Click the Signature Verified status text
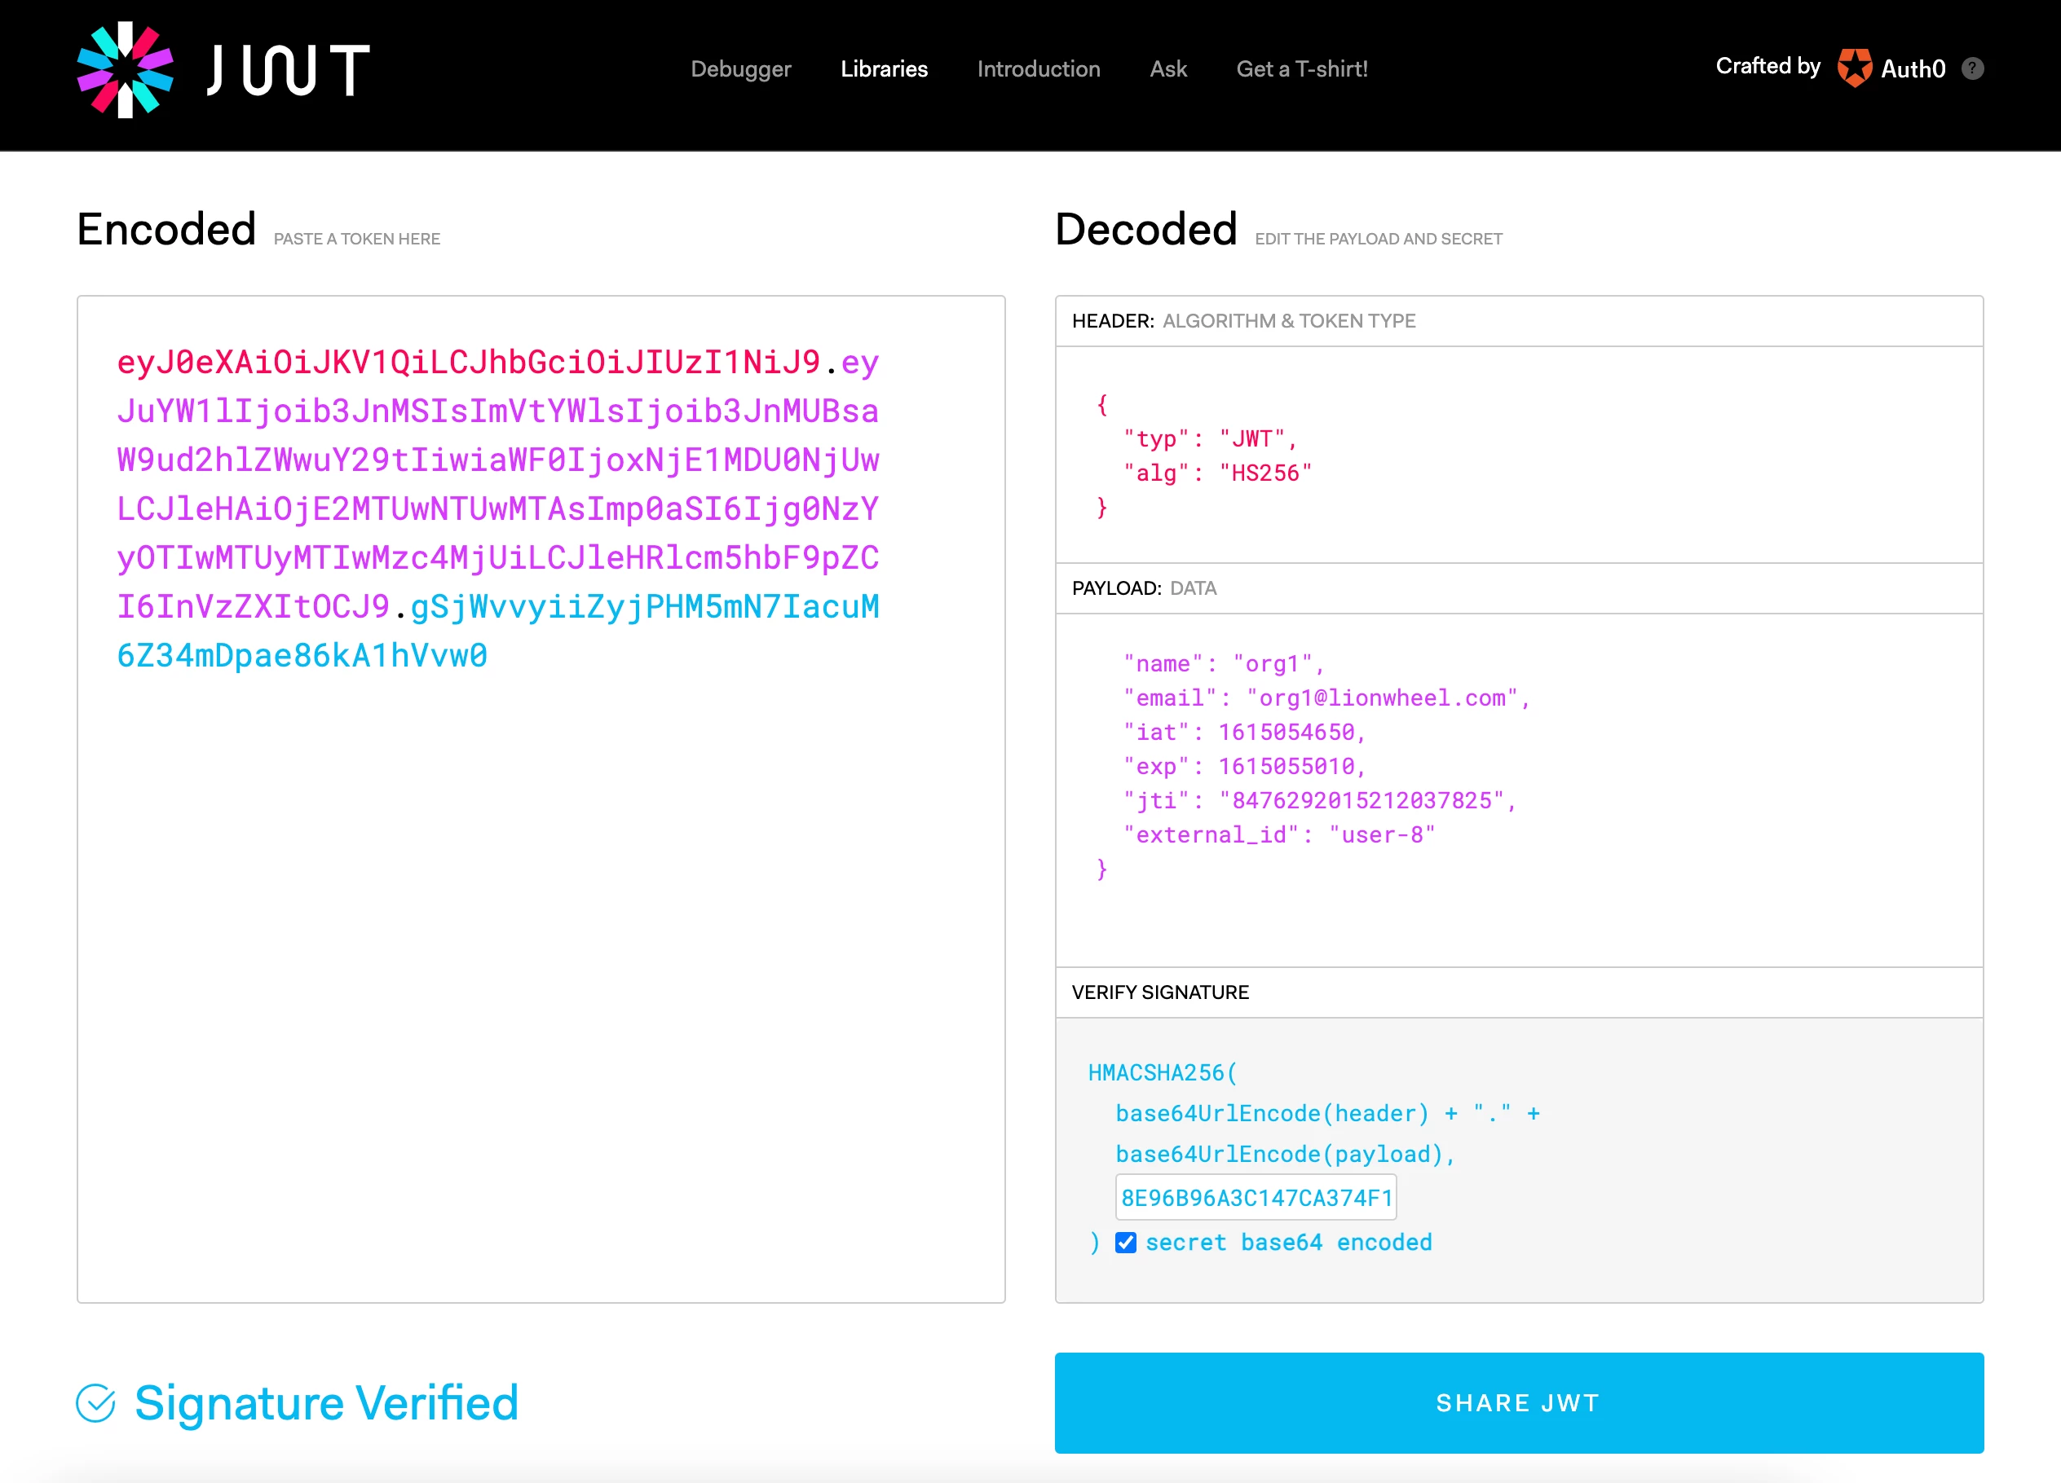The height and width of the screenshot is (1483, 2061). tap(326, 1402)
